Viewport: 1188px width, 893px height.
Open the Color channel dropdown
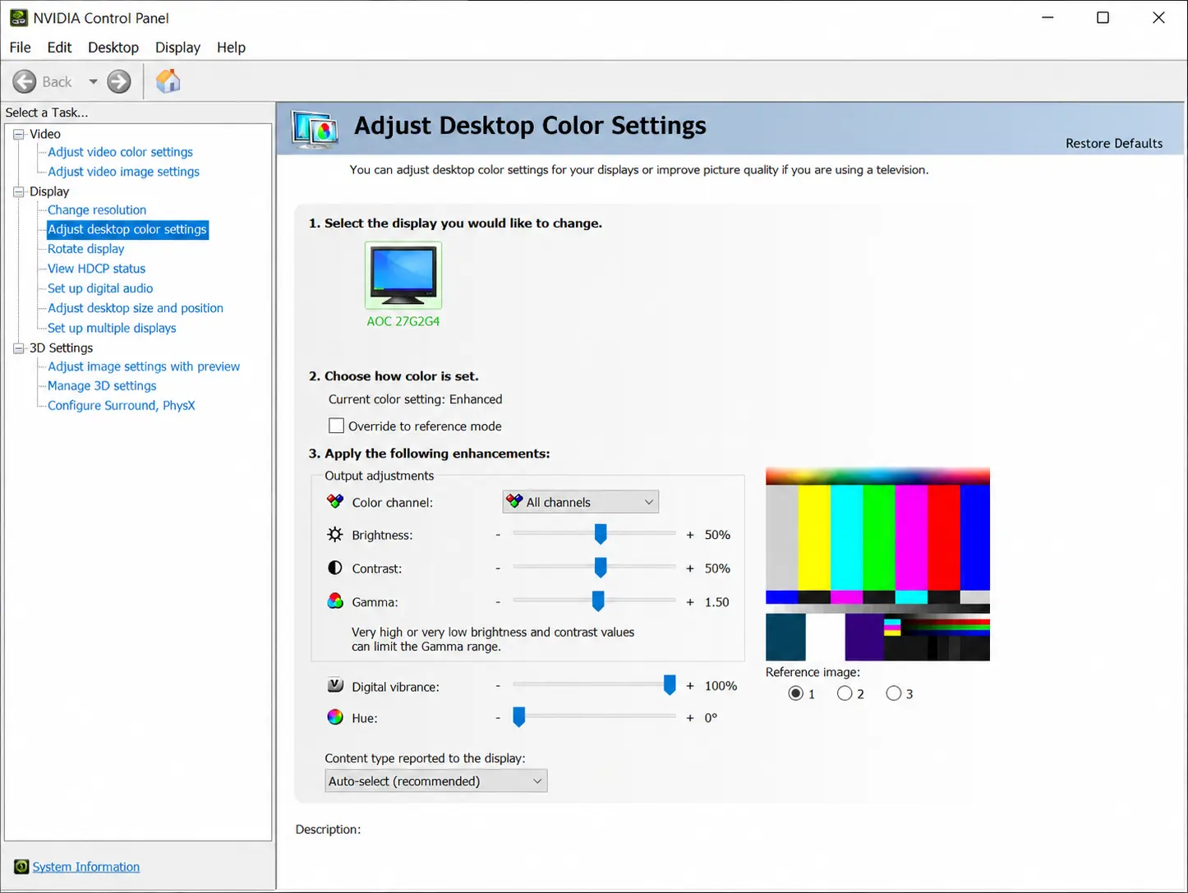(x=581, y=502)
